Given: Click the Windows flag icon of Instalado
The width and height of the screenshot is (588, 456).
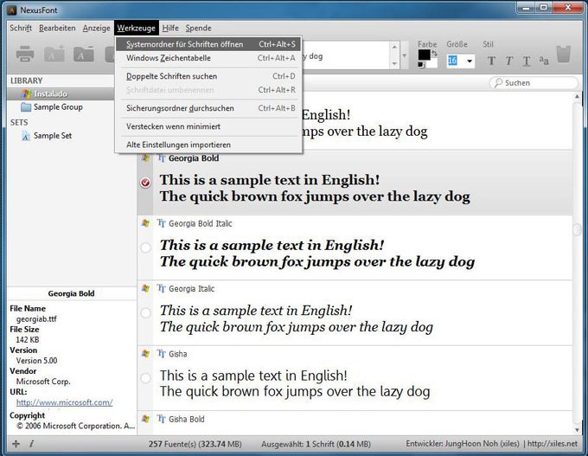Looking at the screenshot, I should click(x=26, y=93).
